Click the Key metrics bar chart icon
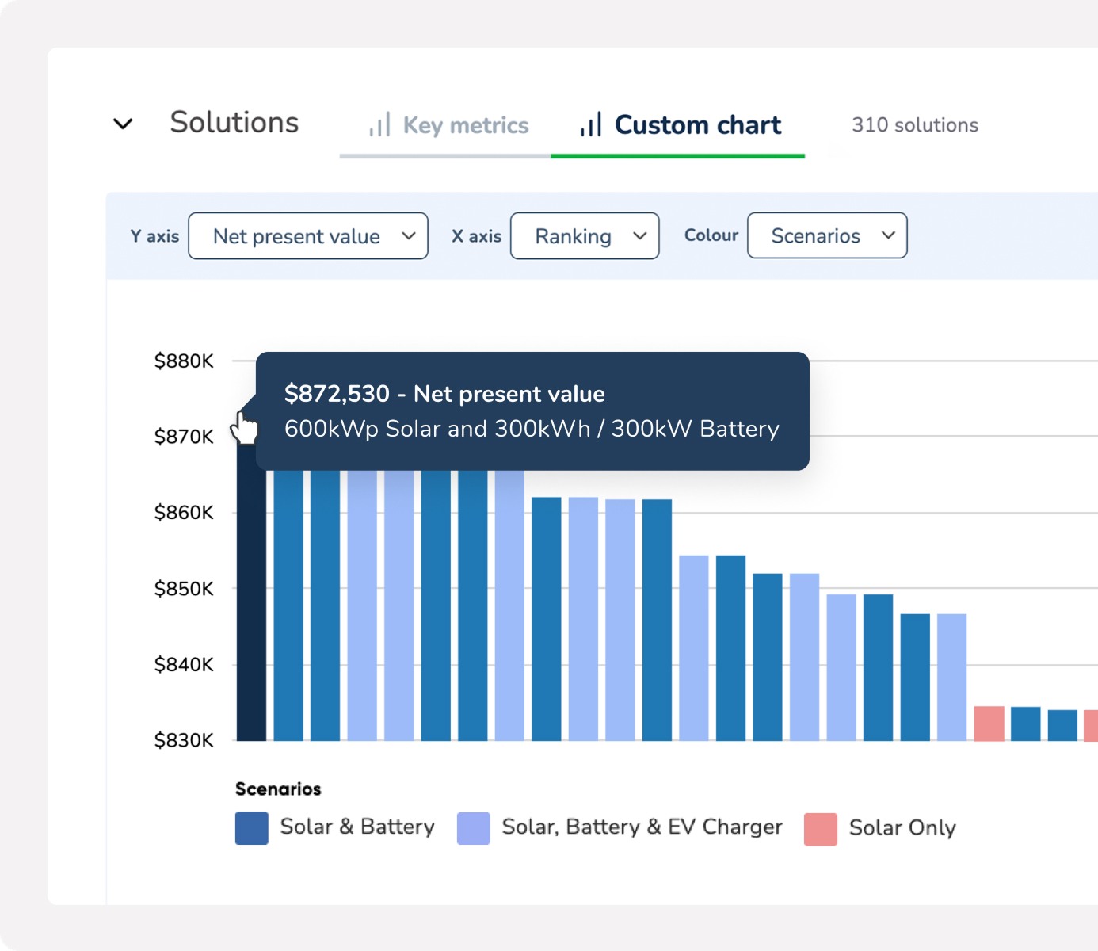The height and width of the screenshot is (951, 1098). [x=379, y=124]
